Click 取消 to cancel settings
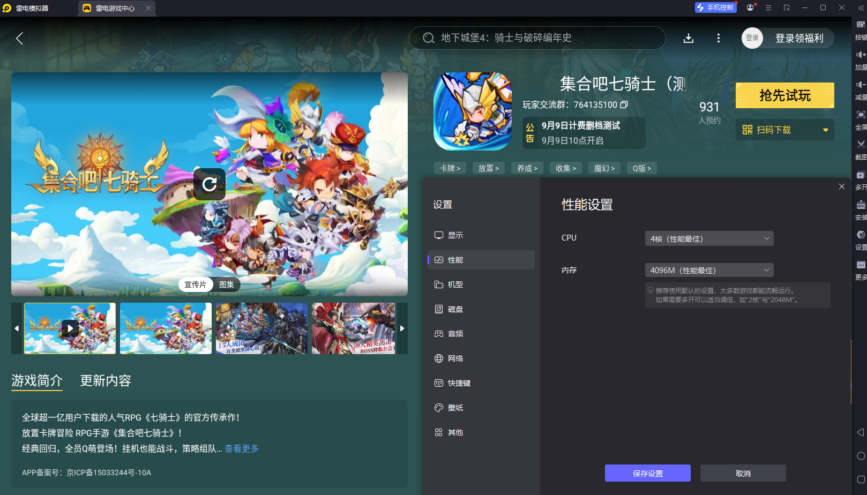 pyautogui.click(x=743, y=473)
